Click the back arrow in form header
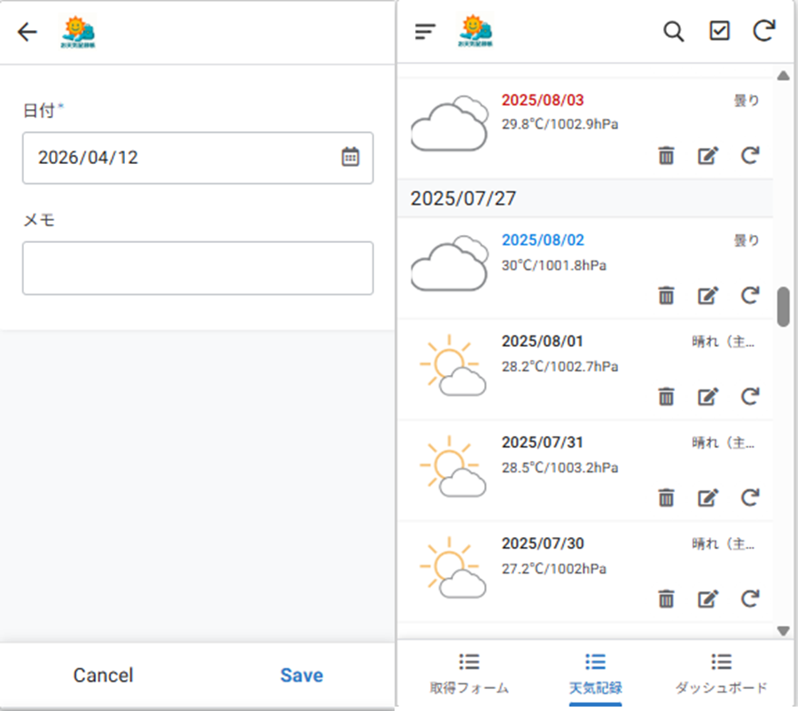The height and width of the screenshot is (711, 798). coord(27,33)
